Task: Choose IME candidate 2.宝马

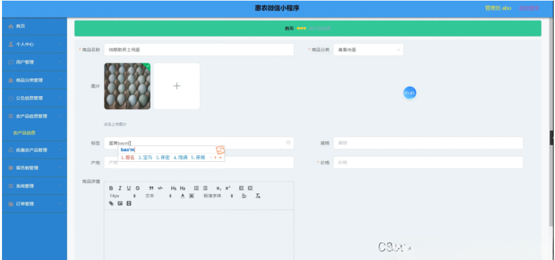Action: pyautogui.click(x=145, y=157)
